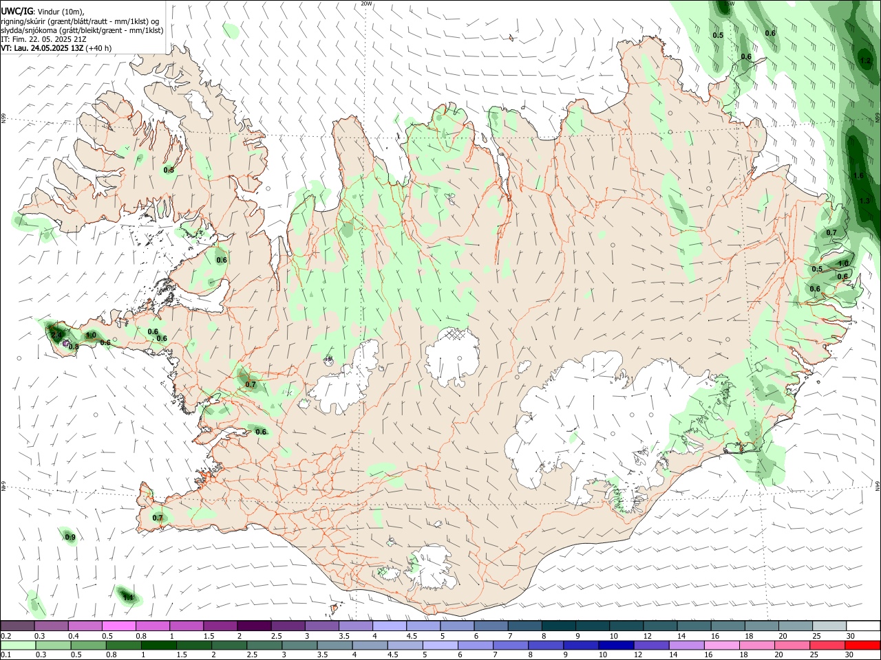Click the "Vindur (10m)" label in the header

60,12
